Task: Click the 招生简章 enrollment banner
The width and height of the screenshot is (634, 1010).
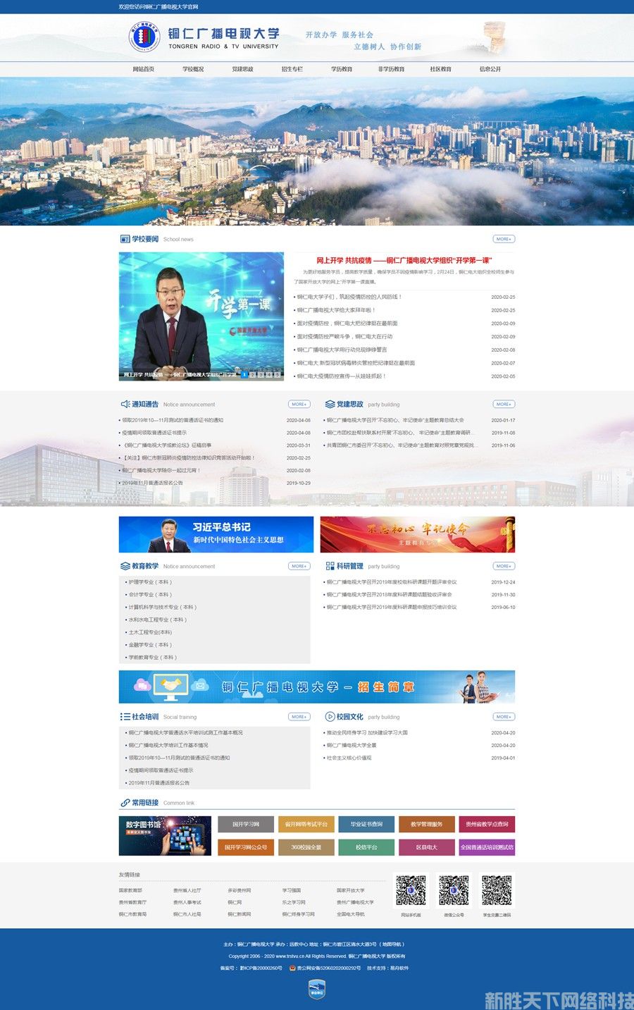Action: point(317,686)
